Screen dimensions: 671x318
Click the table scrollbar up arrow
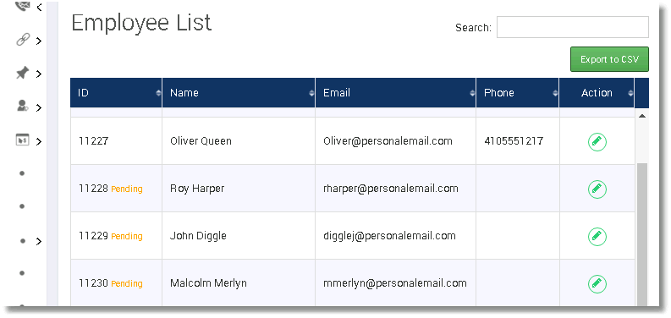point(642,116)
